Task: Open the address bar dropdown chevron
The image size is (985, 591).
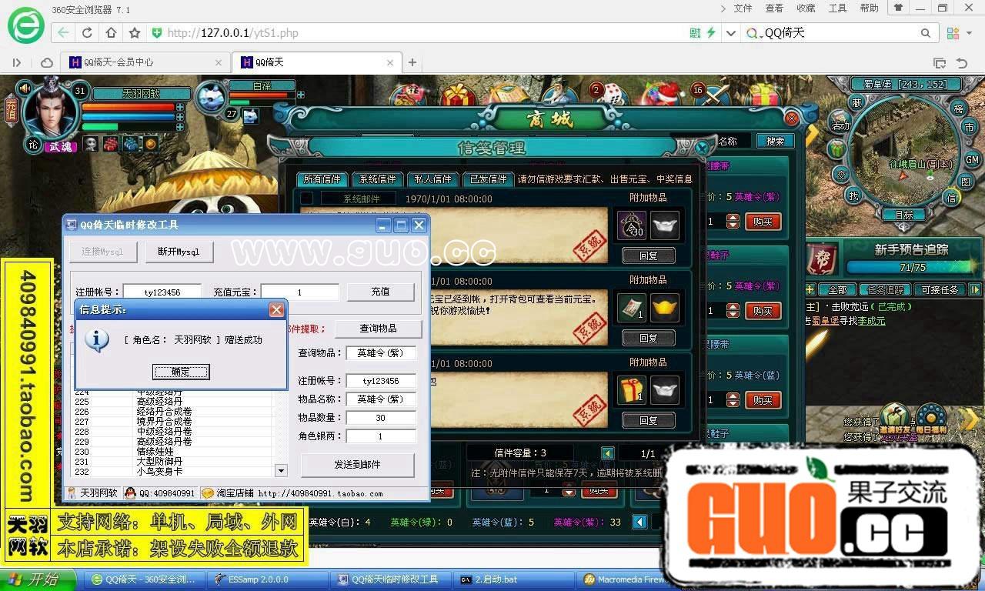Action: click(730, 33)
